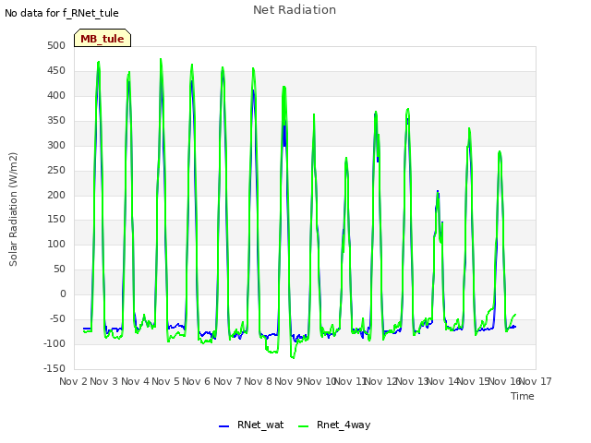Click the Time axis label
591x443 pixels.
tap(523, 396)
